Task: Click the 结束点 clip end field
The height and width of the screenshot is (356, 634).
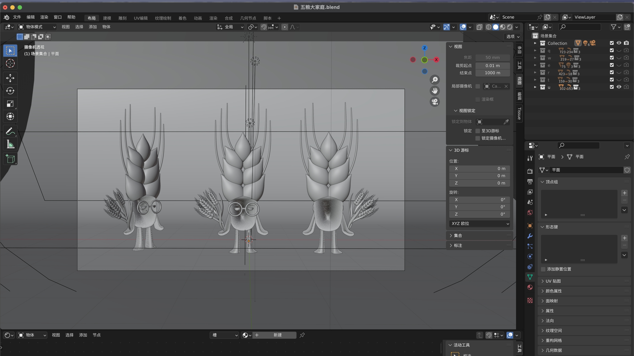Action: pos(493,73)
